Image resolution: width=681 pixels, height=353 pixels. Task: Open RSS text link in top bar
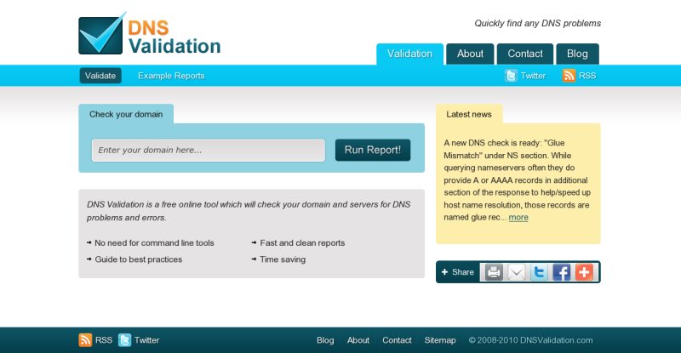pyautogui.click(x=587, y=76)
